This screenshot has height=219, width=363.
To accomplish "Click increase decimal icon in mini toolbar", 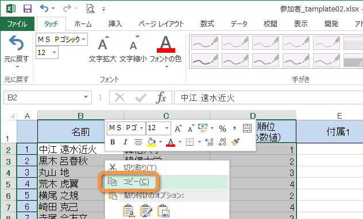I will 210,142.
